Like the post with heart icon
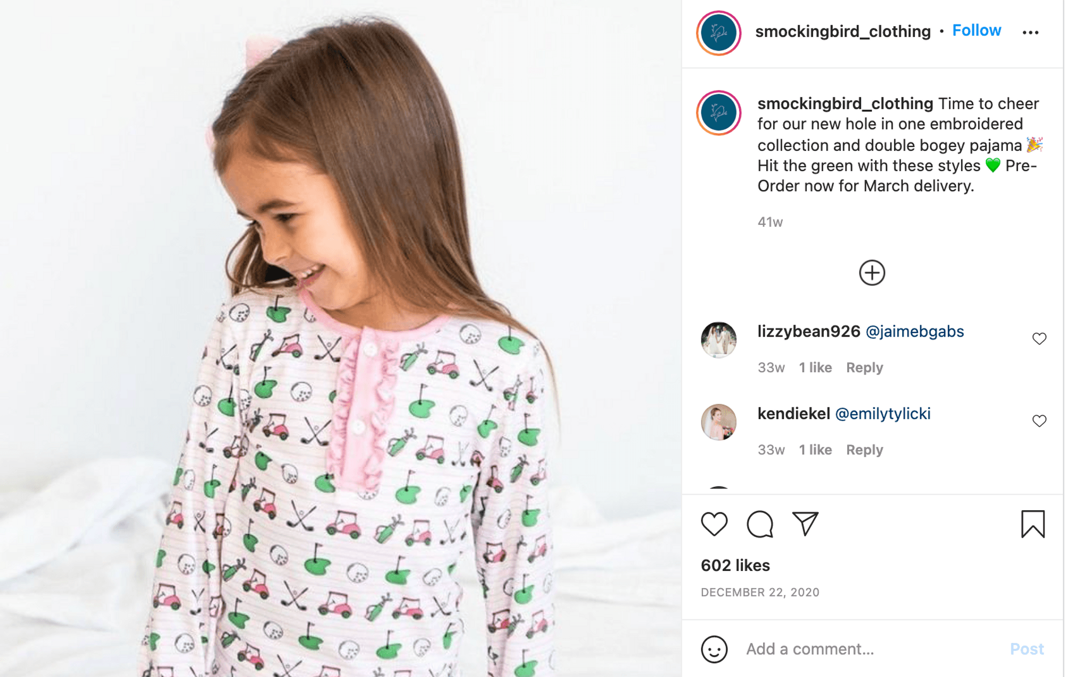Screen dimensions: 1065x677 coord(714,524)
